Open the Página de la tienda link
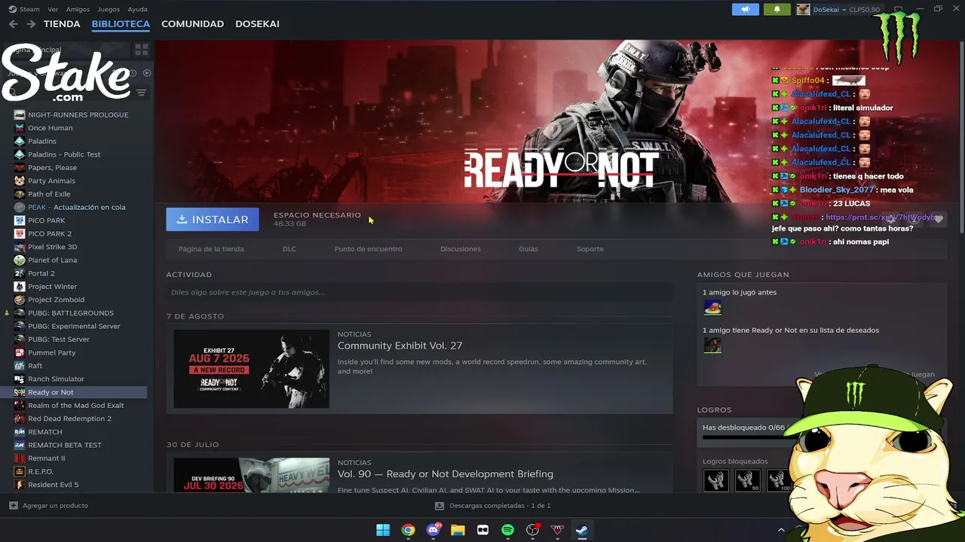 (211, 249)
